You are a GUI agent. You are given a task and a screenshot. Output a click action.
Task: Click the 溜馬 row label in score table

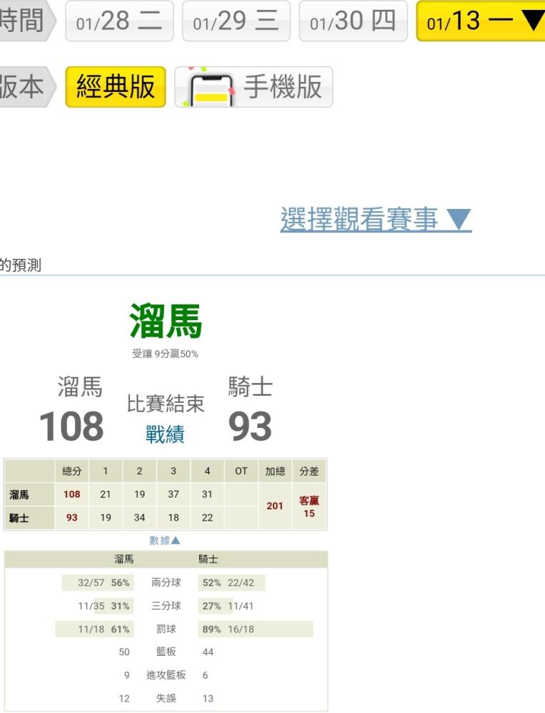(x=29, y=494)
